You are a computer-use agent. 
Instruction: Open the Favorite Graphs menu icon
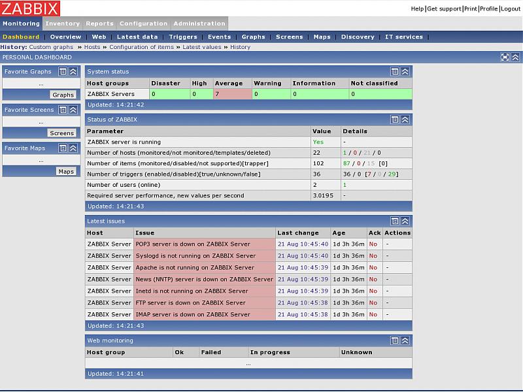tap(63, 72)
